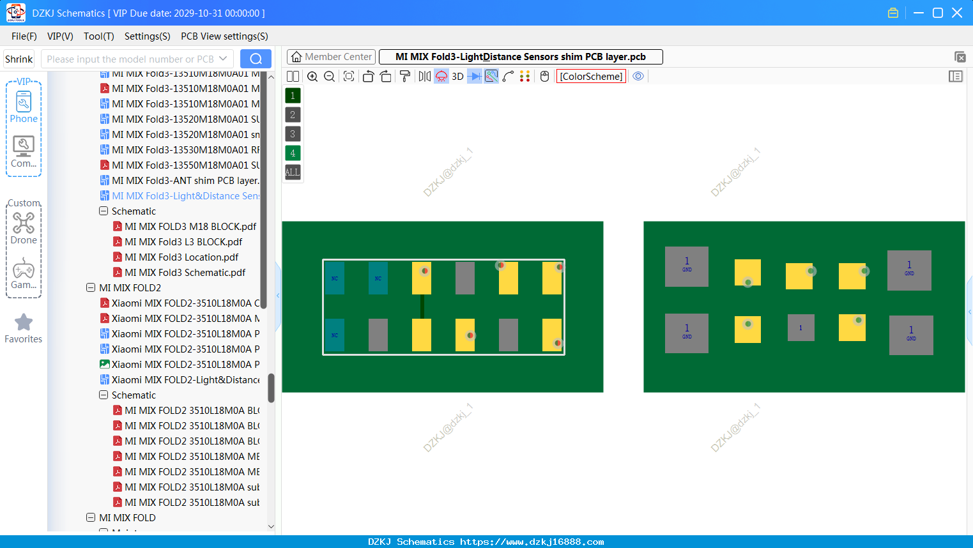Open the Member Center
This screenshot has height=548, width=973.
tap(331, 57)
